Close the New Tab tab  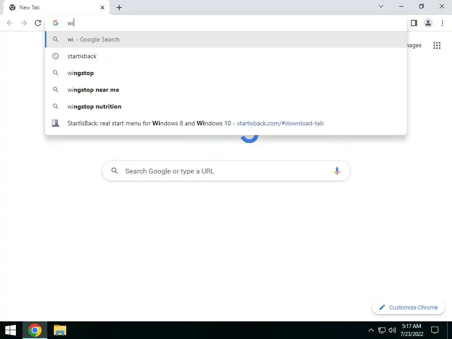coord(102,8)
